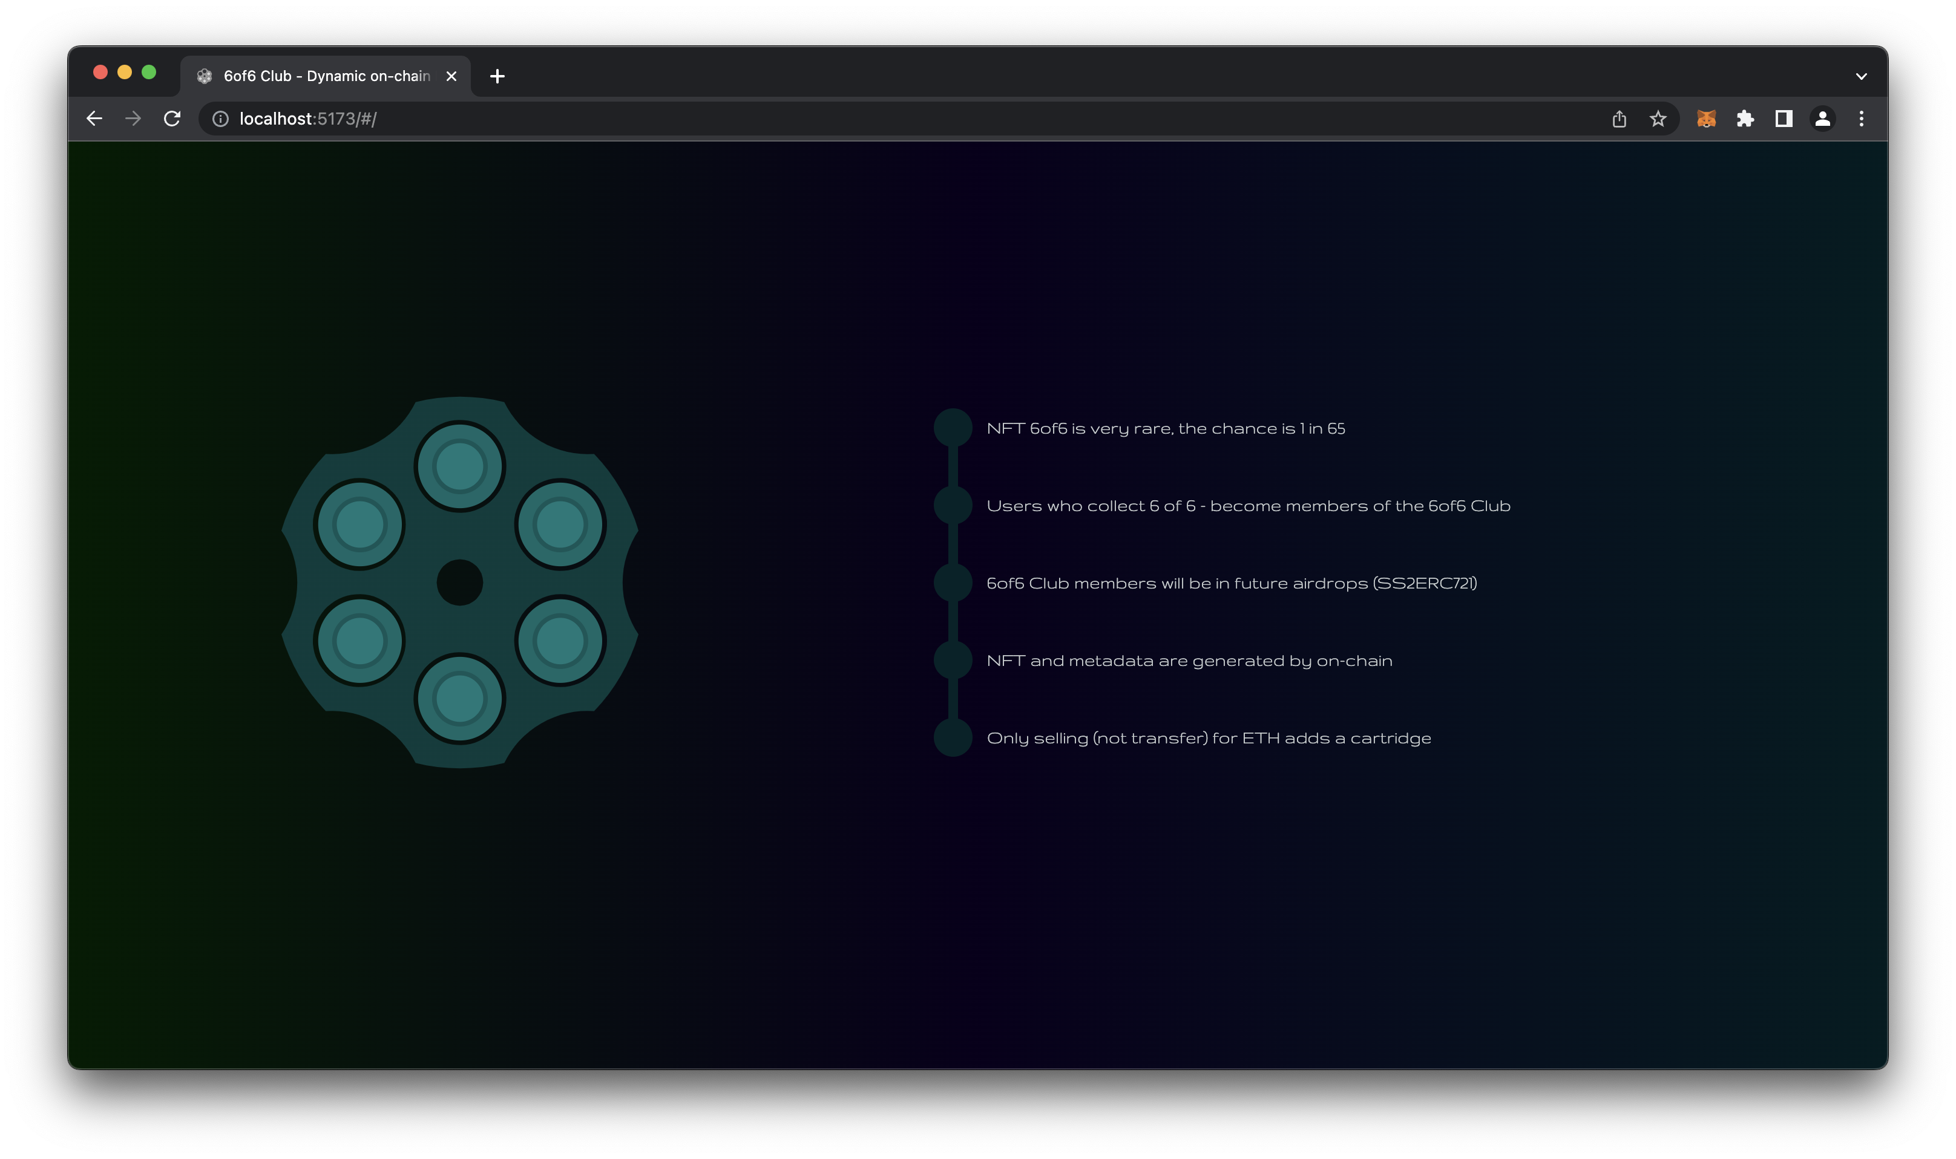Click the '6of6 Club members will be in future airdrops' text

click(1231, 583)
